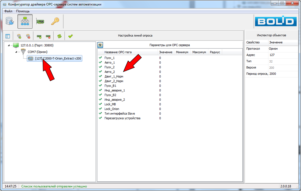The image size is (301, 191).
Task: Open the Файл menu
Action: (8, 11)
